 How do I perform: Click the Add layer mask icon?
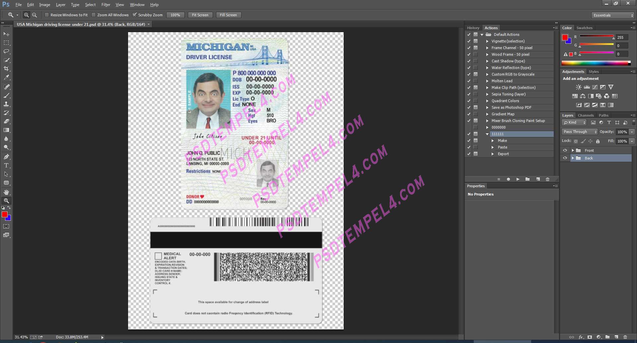coord(590,337)
